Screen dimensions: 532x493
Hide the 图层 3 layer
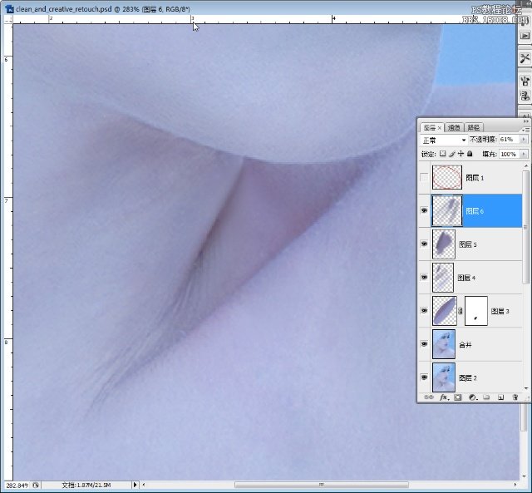tap(424, 311)
